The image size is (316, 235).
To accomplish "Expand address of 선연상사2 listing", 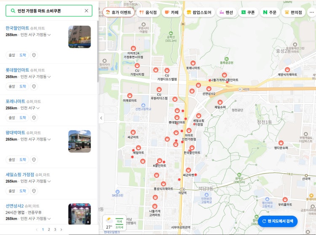I will pyautogui.click(x=49, y=219).
